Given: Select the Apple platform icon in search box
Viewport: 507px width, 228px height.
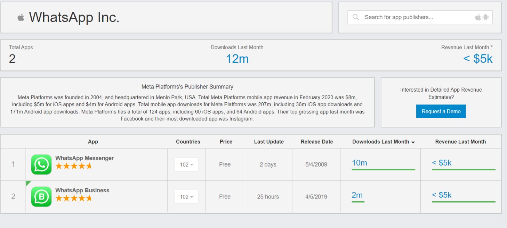Looking at the screenshot, I should pos(478,17).
